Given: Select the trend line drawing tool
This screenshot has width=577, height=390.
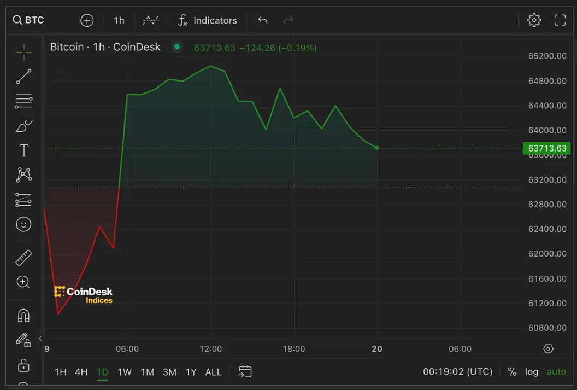Looking at the screenshot, I should [23, 77].
